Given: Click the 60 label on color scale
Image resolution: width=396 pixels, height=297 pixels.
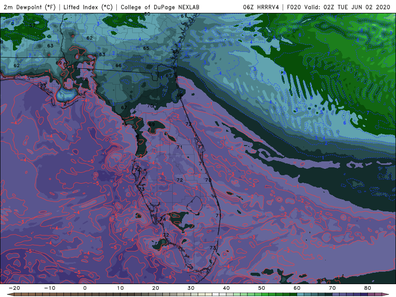Looking at the screenshot, I should (x=297, y=288).
